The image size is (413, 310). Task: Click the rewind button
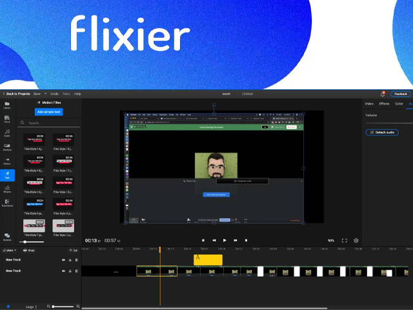(214, 240)
